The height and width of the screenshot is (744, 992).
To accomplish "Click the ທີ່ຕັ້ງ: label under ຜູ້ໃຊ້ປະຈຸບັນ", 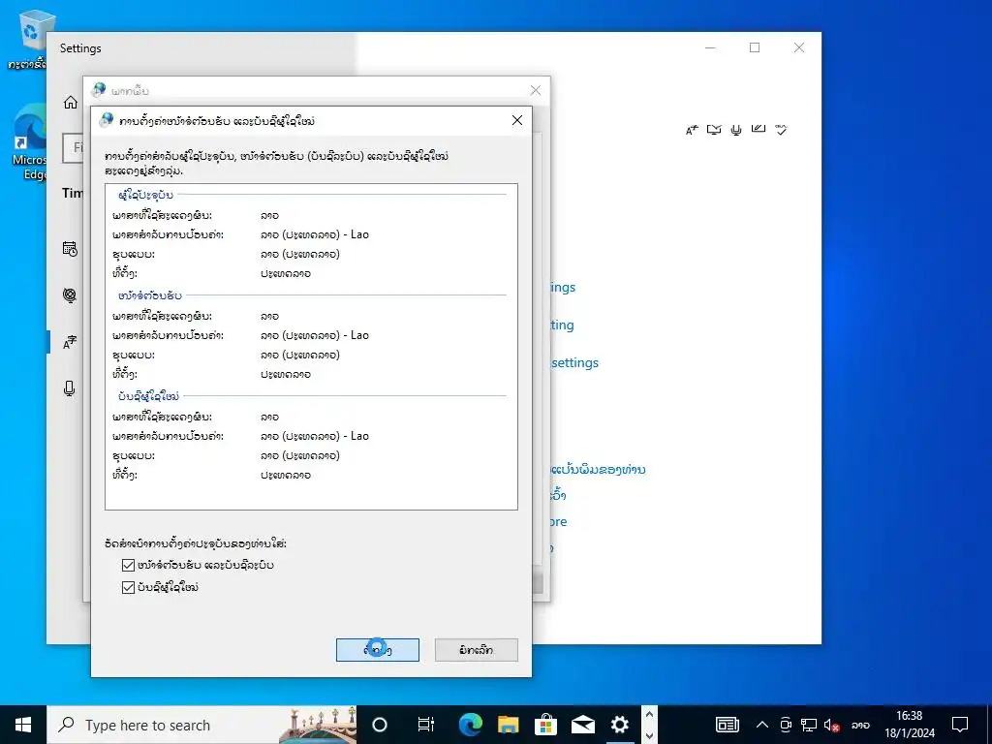I will click(x=125, y=273).
